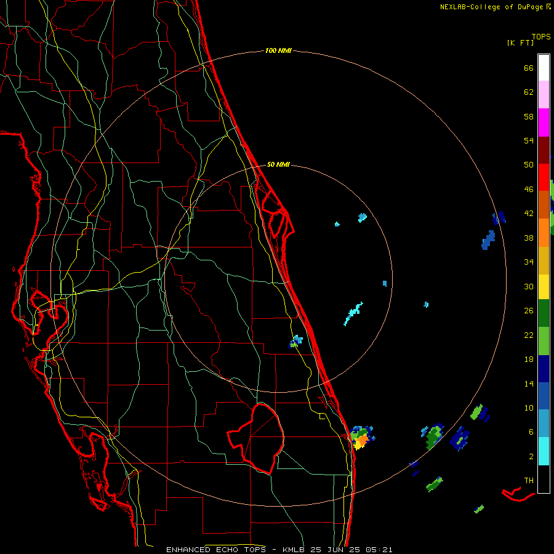Select the bright red legend swatch
The width and height of the screenshot is (554, 554).
pyautogui.click(x=544, y=177)
